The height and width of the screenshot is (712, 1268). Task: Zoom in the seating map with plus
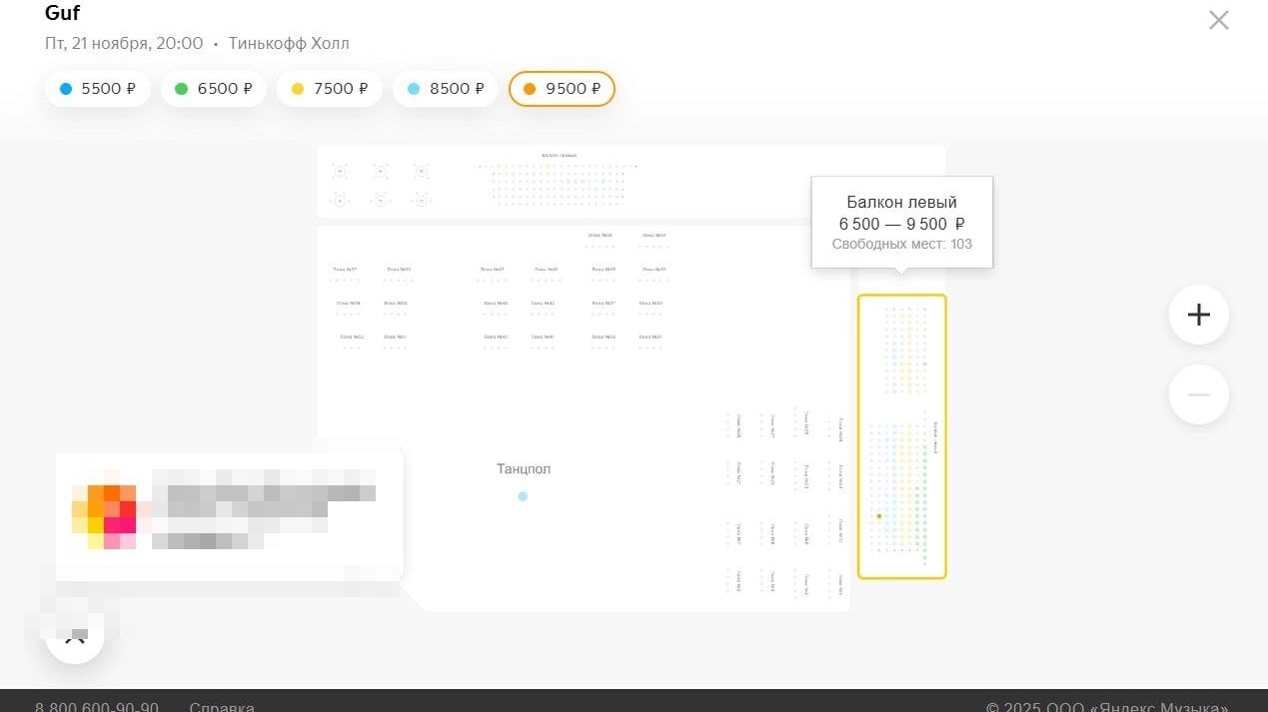1198,315
